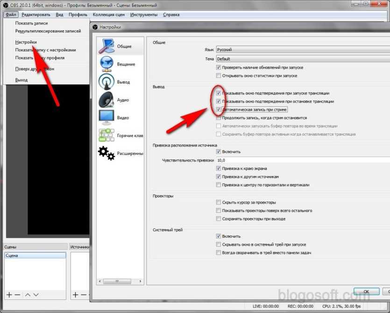390x313 pixels.
Task: Open the Расширенные gears icon section
Action: pyautogui.click(x=106, y=153)
